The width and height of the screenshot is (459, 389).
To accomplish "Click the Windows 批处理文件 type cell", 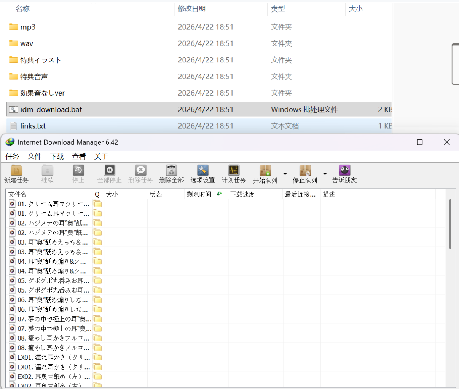I will 304,109.
